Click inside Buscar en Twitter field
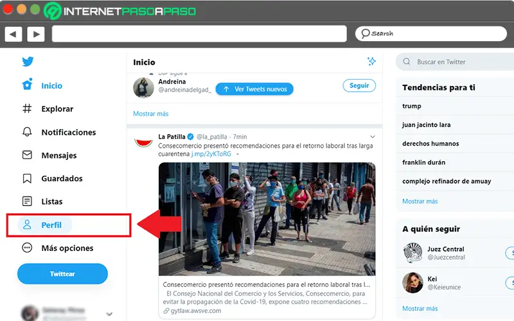Image resolution: width=514 pixels, height=321 pixels. point(455,62)
